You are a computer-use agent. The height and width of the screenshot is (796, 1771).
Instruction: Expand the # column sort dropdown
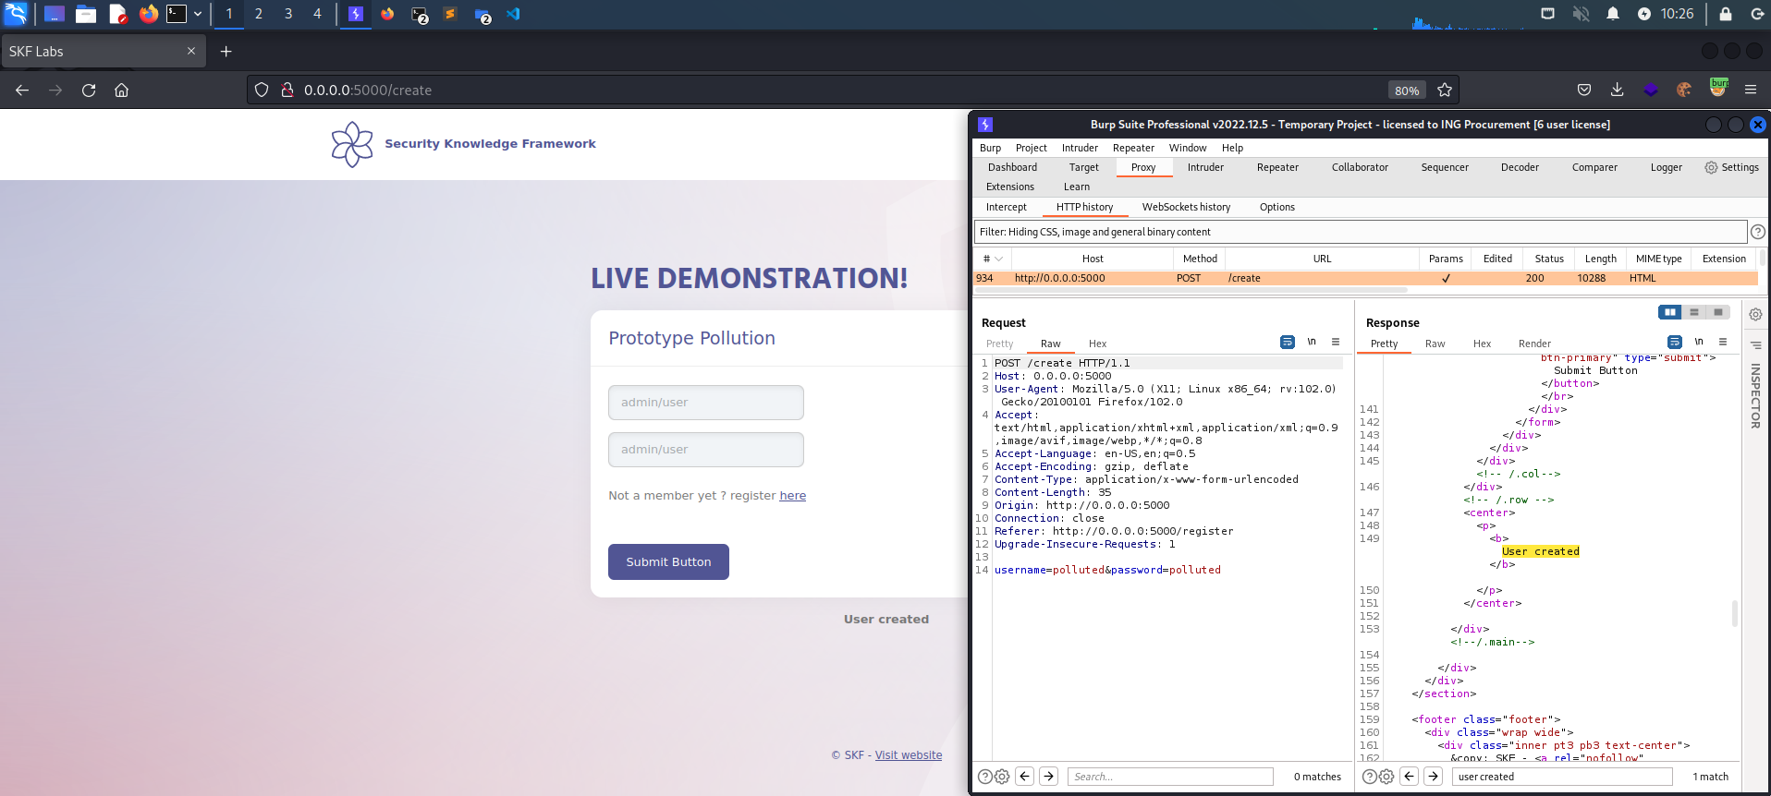click(x=999, y=259)
